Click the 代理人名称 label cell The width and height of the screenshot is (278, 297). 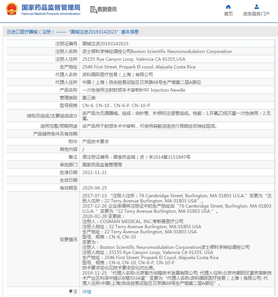pos(43,75)
